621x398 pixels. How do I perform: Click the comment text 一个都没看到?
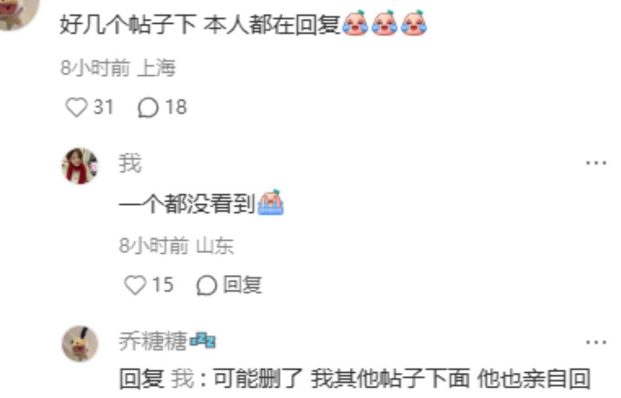click(187, 204)
